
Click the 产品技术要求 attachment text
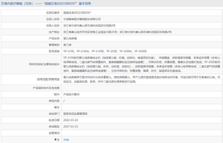click(x=71, y=94)
